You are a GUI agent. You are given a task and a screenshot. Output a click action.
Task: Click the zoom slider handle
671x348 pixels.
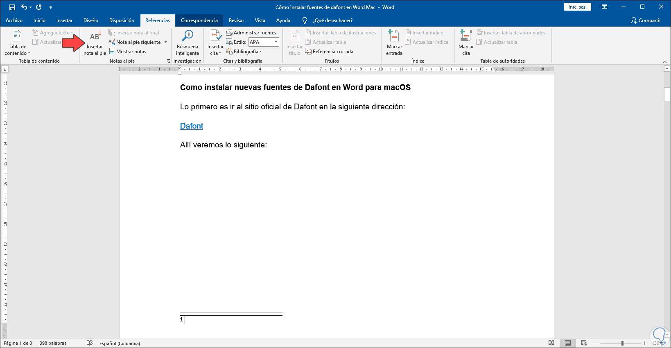point(622,343)
